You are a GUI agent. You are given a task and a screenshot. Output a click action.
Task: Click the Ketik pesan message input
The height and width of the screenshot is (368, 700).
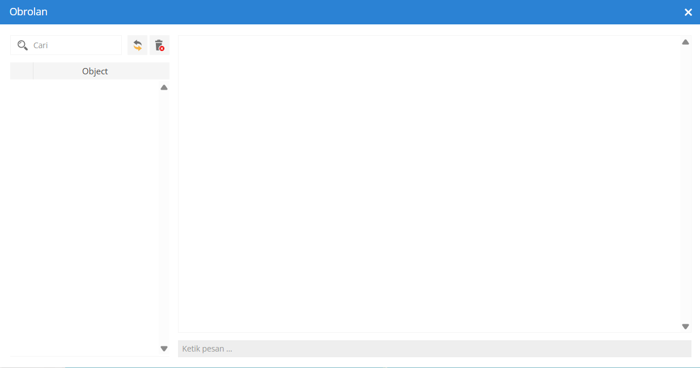click(435, 349)
